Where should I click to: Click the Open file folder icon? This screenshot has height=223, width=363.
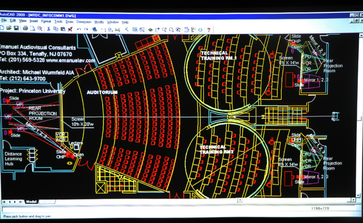point(9,28)
